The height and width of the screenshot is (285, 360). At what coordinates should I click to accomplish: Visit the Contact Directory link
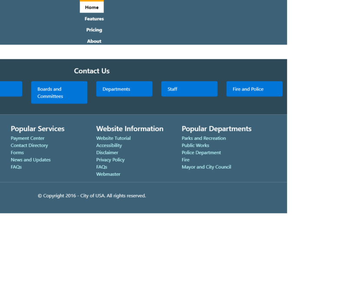pos(29,146)
